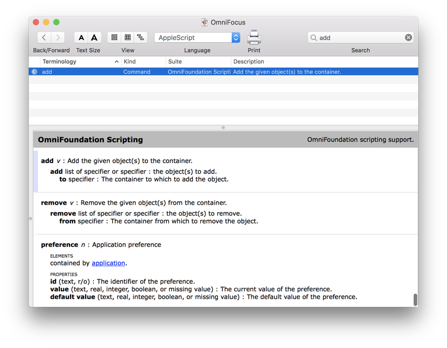Switch to column browser view
447x348 pixels.
[x=127, y=37]
